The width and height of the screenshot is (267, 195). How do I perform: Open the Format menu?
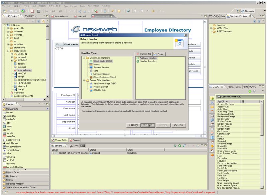pyautogui.click(x=74, y=6)
